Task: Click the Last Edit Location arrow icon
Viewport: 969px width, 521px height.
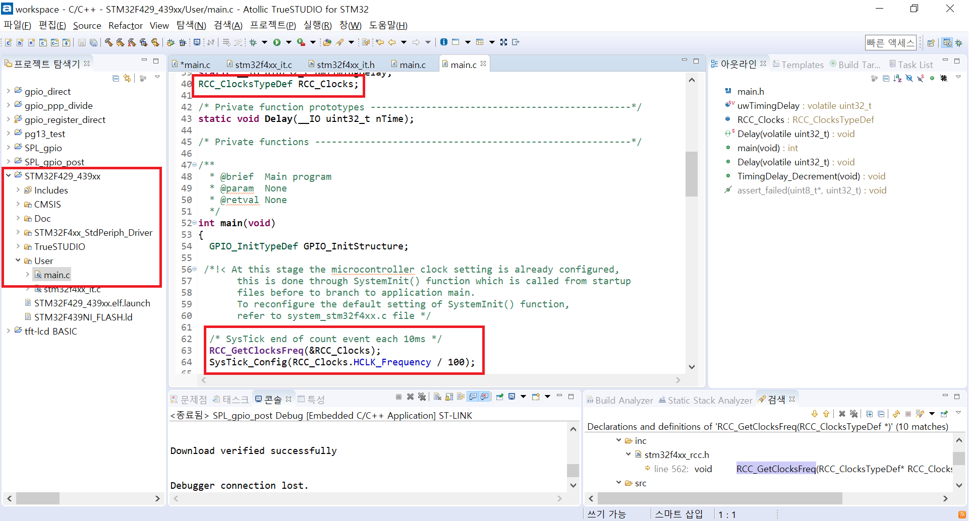Action: pos(380,42)
